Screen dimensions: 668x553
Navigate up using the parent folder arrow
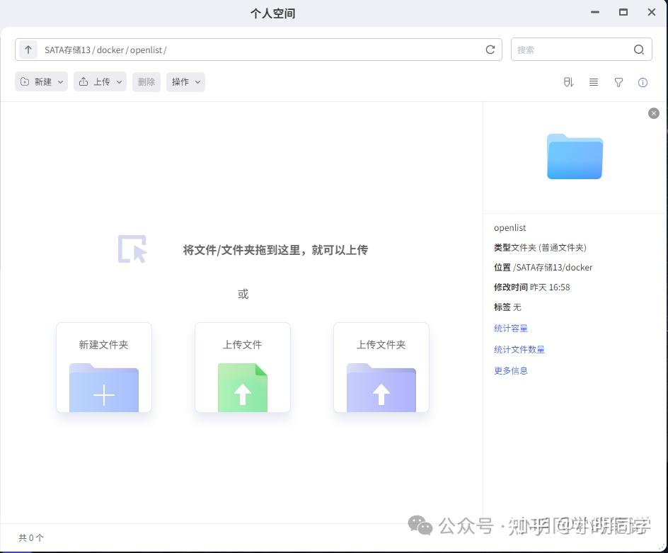tap(28, 50)
